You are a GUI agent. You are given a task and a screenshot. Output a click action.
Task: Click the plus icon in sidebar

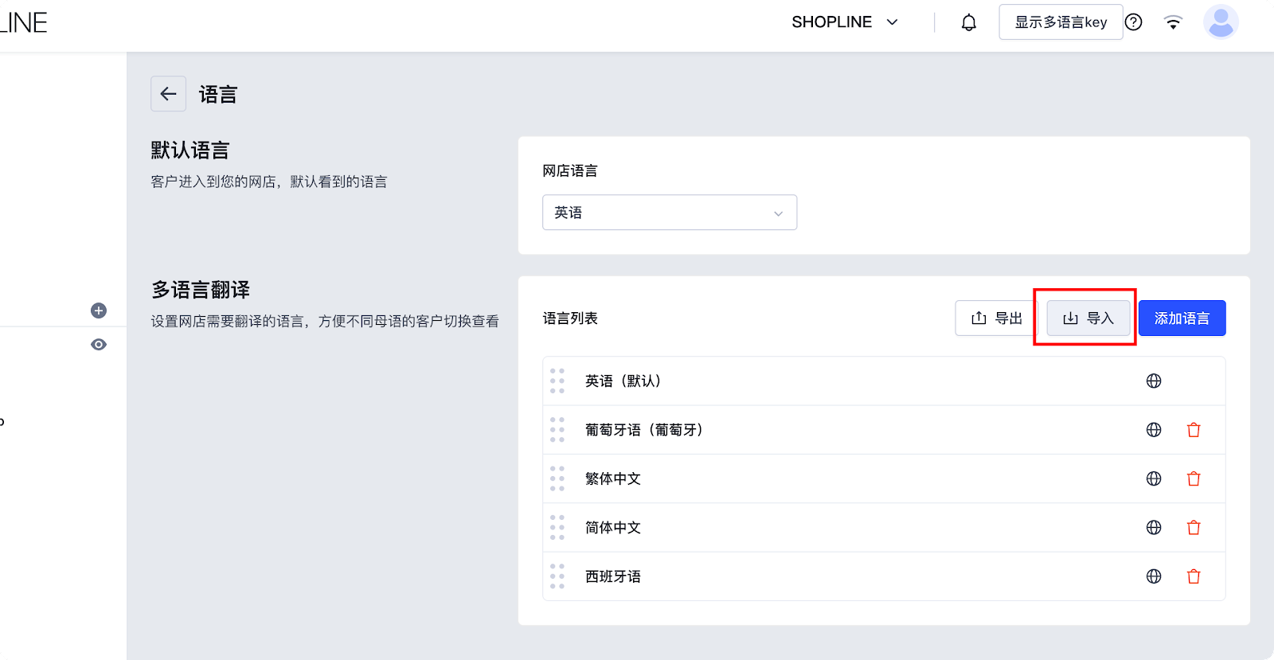click(99, 310)
